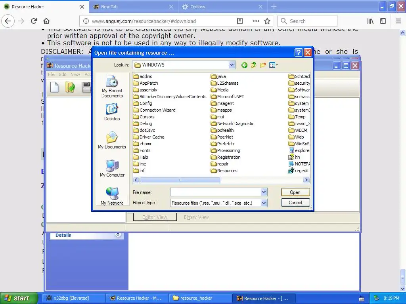406x304 pixels.
Task: Click the browser Search box
Action: coord(307,21)
